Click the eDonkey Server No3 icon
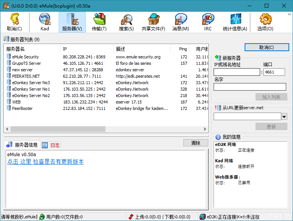Viewport: 293px width, 221px height. coord(9,82)
